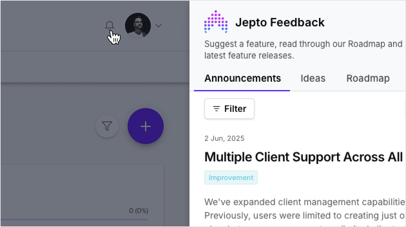Select the Announcements tab
Viewport: 406px width, 227px height.
pos(242,78)
